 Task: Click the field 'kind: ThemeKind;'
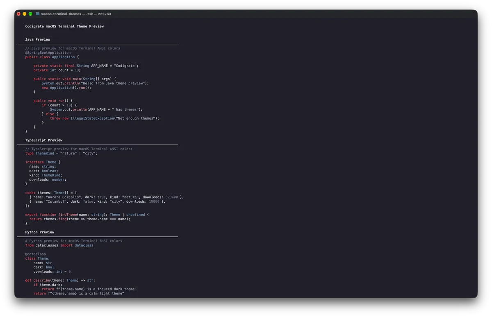point(46,175)
